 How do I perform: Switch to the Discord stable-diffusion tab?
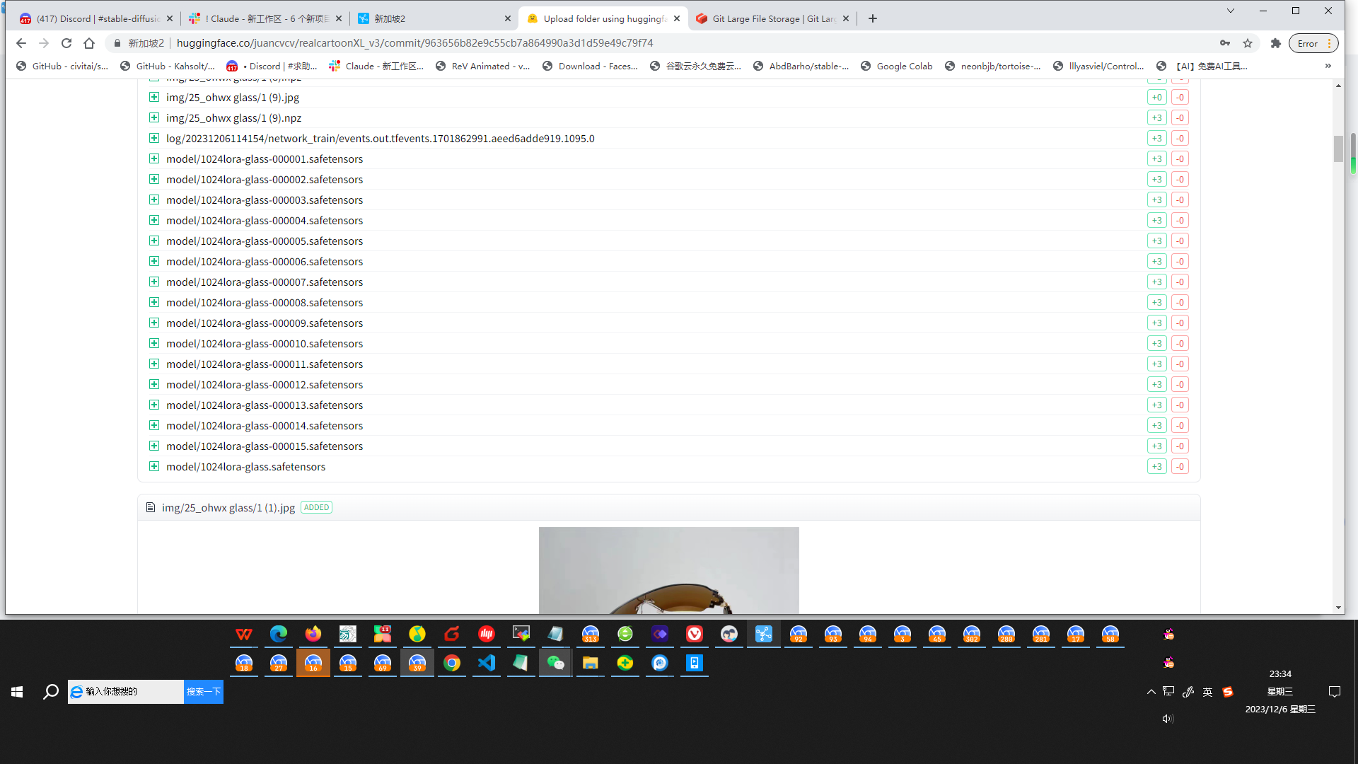coord(95,18)
